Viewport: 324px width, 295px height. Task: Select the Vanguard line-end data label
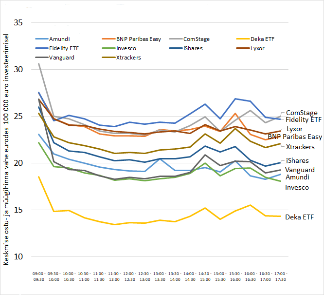pos(300,170)
